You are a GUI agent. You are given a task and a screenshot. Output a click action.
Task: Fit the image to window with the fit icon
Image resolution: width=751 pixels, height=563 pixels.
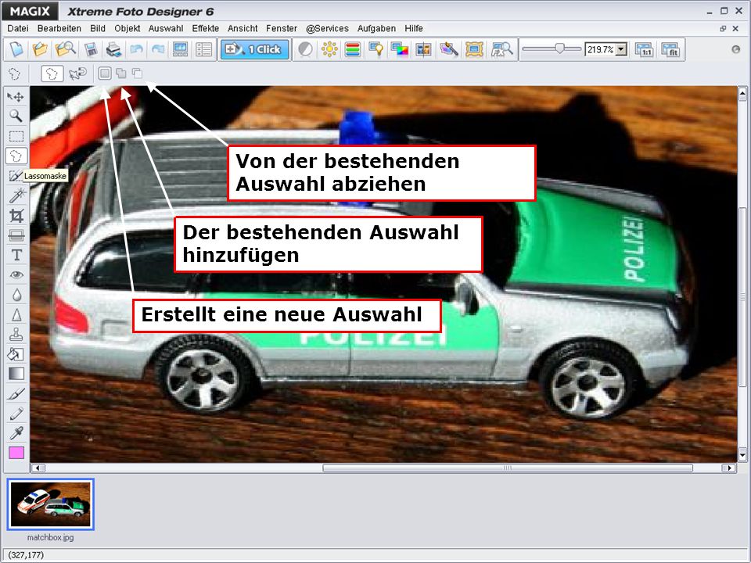point(670,49)
